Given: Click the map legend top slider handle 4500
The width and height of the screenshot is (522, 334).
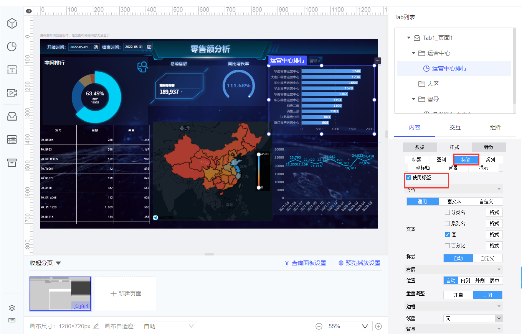Looking at the screenshot, I should click(x=259, y=154).
